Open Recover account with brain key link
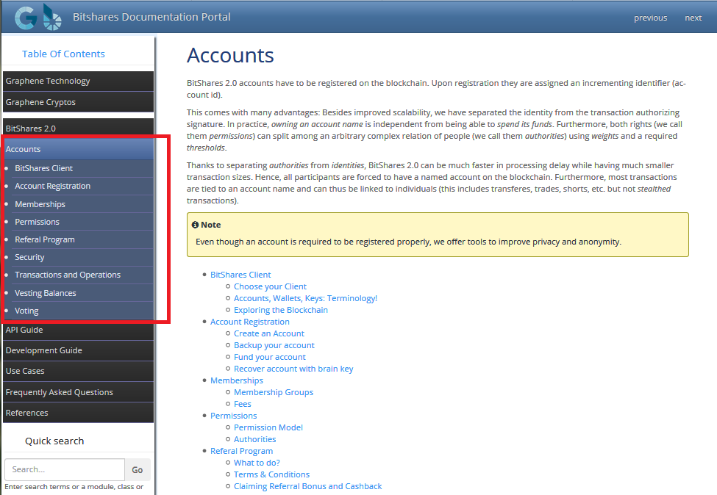 [x=293, y=369]
